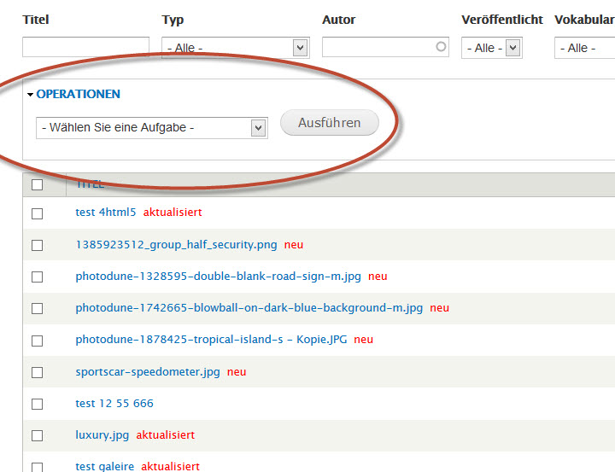Check the box for test 4html5
The height and width of the screenshot is (472, 615).
[x=37, y=213]
